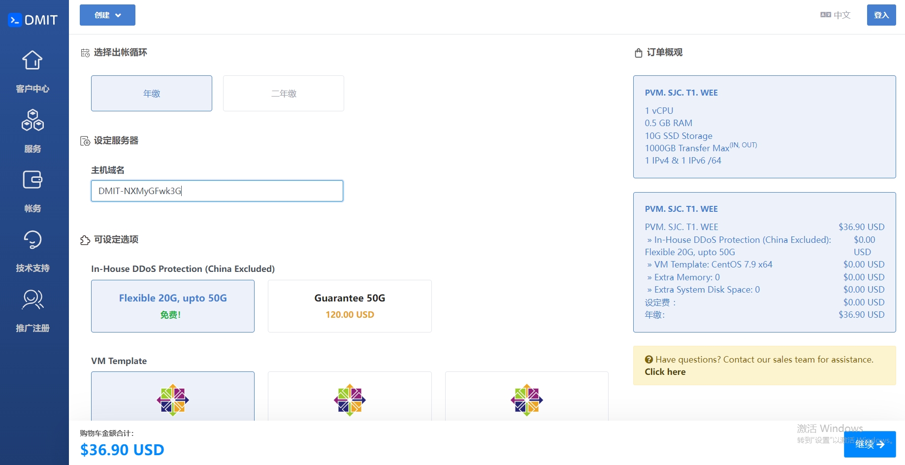Screen dimensions: 905x465
Task: Go to 帐务 in sidebar
Action: click(x=32, y=208)
